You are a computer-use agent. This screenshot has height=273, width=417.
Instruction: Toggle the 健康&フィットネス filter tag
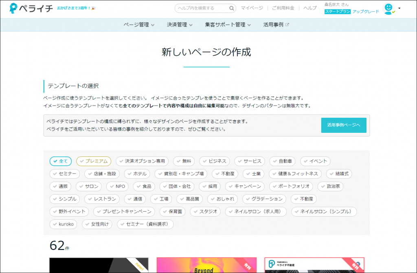click(x=295, y=174)
